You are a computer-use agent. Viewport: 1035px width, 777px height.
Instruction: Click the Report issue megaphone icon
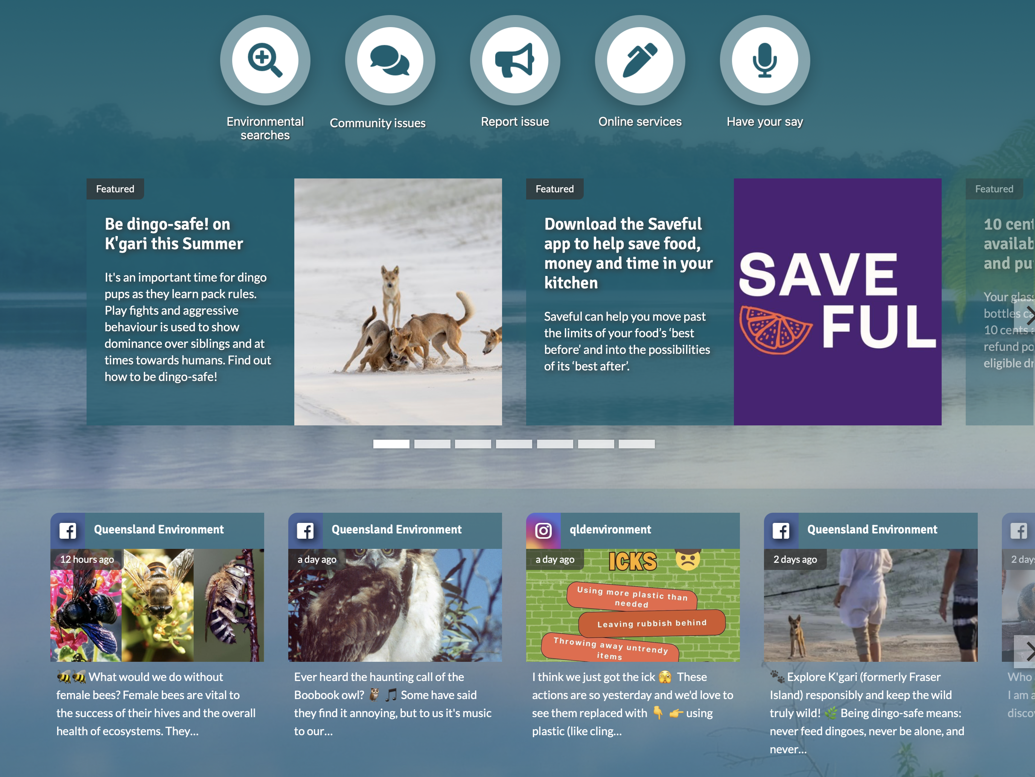515,60
